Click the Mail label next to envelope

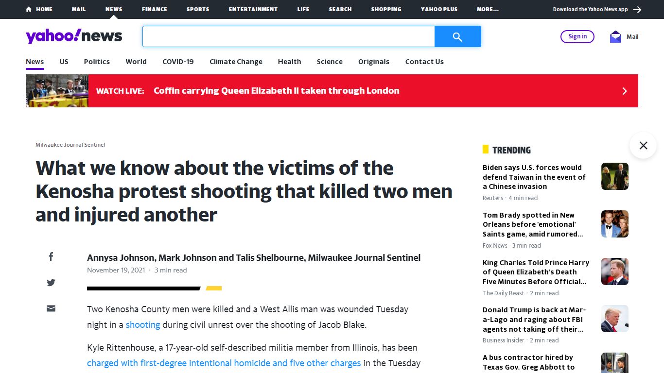coord(632,36)
